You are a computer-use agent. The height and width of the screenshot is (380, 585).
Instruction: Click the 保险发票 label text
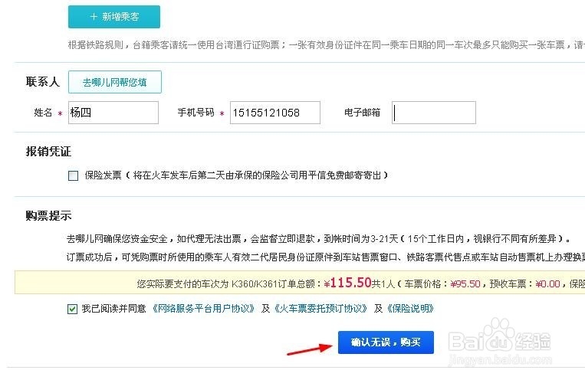click(x=103, y=175)
